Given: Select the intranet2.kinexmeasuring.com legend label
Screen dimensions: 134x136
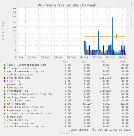Looking at the screenshot, I should (x=30, y=94).
